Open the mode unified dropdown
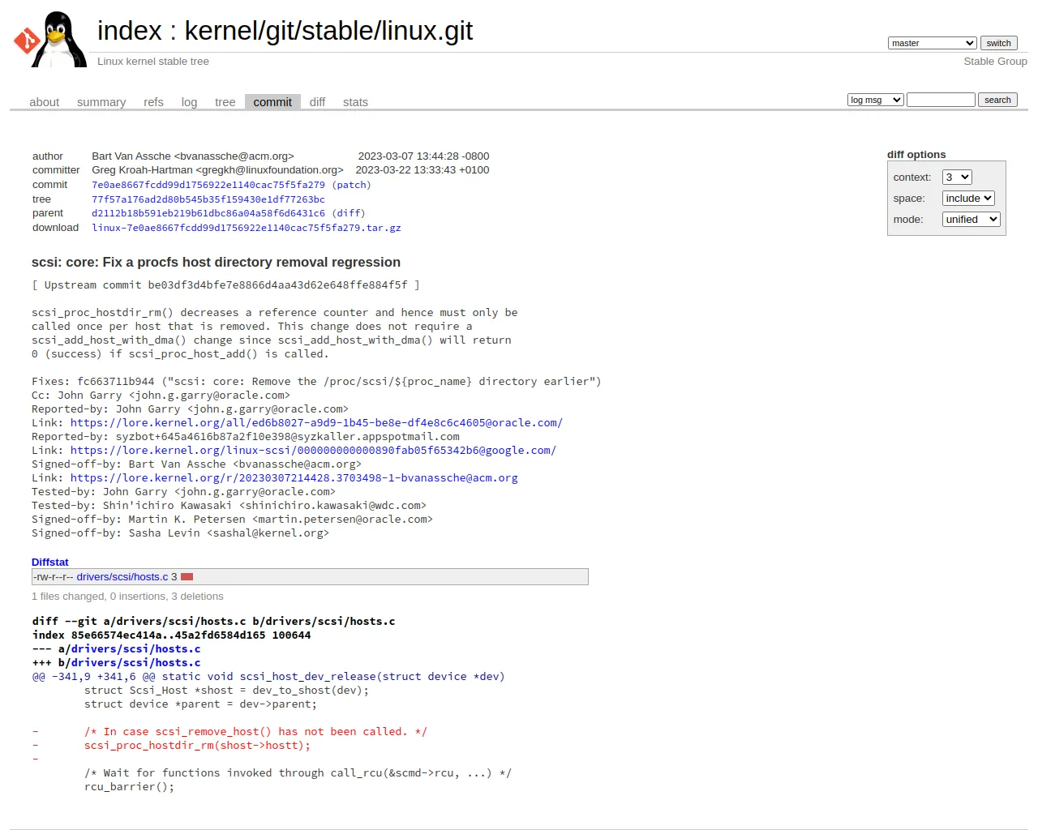The width and height of the screenshot is (1038, 830). (x=972, y=219)
